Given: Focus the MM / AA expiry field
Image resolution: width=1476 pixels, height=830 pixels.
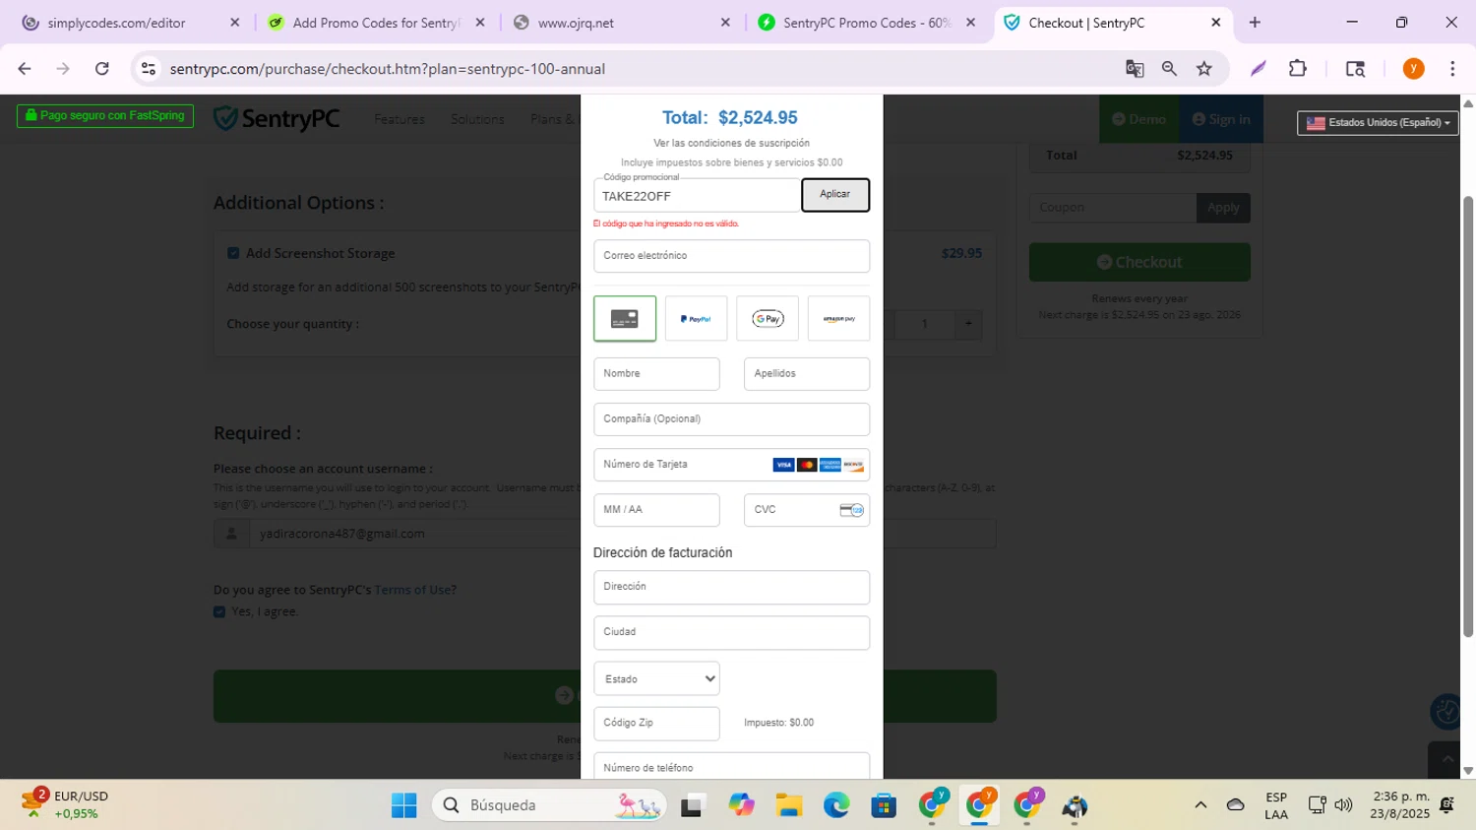Looking at the screenshot, I should pos(656,510).
